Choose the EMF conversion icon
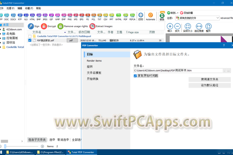 64,16
